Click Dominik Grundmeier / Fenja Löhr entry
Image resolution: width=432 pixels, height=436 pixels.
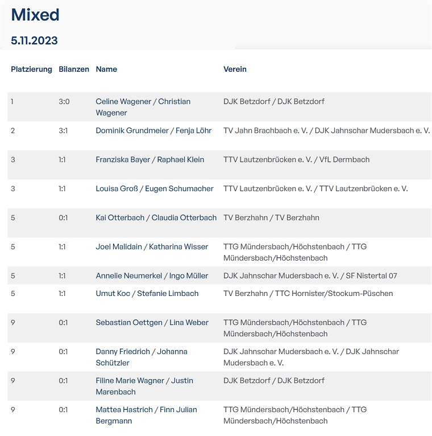coord(153,131)
